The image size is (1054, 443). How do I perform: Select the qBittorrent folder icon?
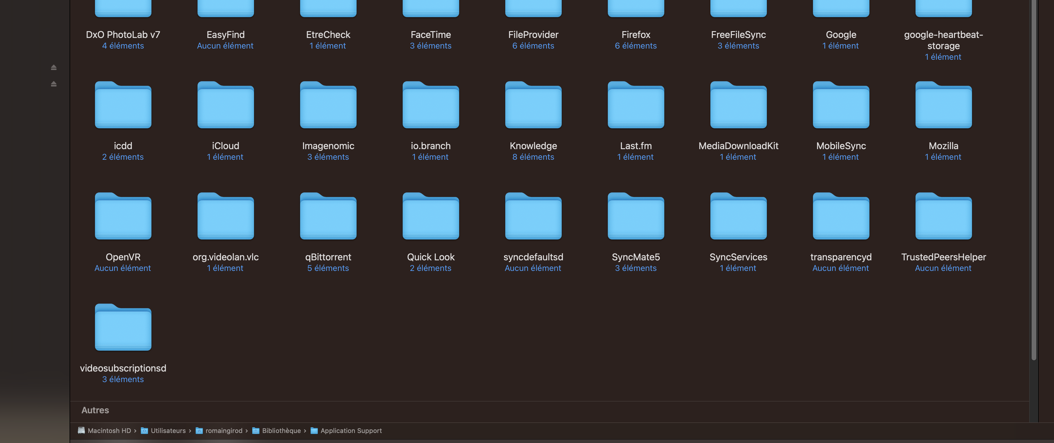pos(328,216)
